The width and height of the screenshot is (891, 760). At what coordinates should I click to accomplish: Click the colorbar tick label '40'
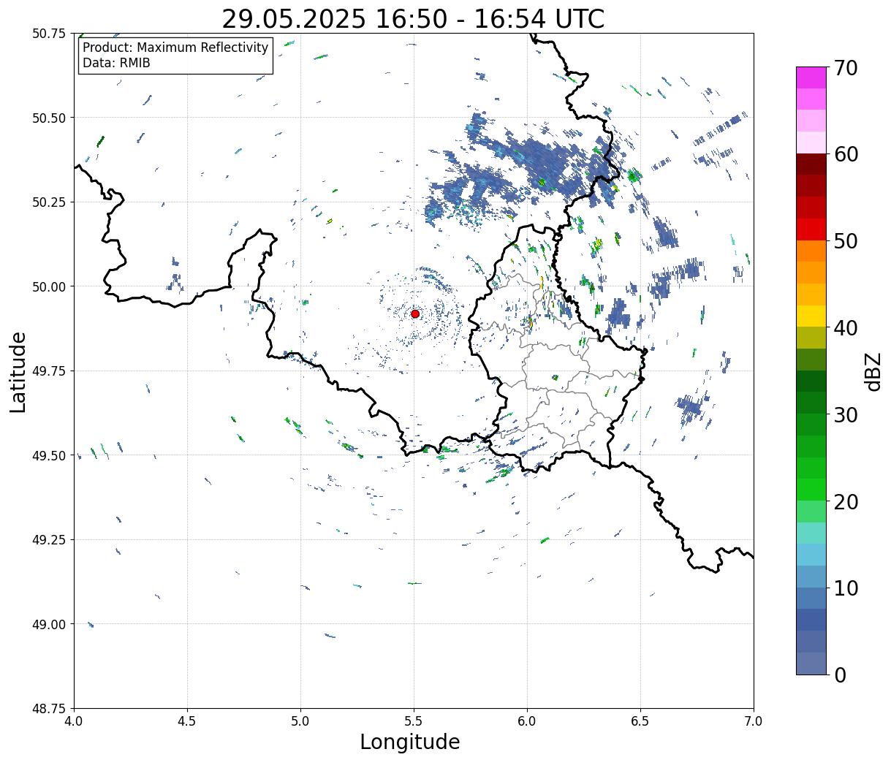(846, 328)
